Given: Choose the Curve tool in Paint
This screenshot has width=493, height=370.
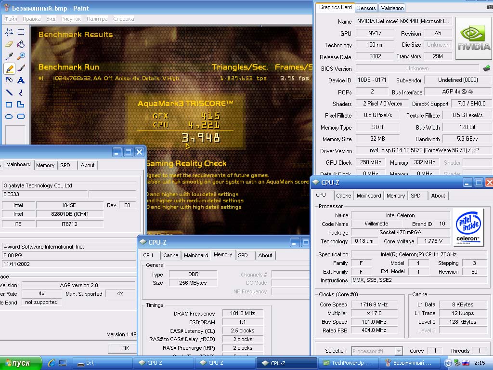Looking at the screenshot, I should click(x=21, y=92).
